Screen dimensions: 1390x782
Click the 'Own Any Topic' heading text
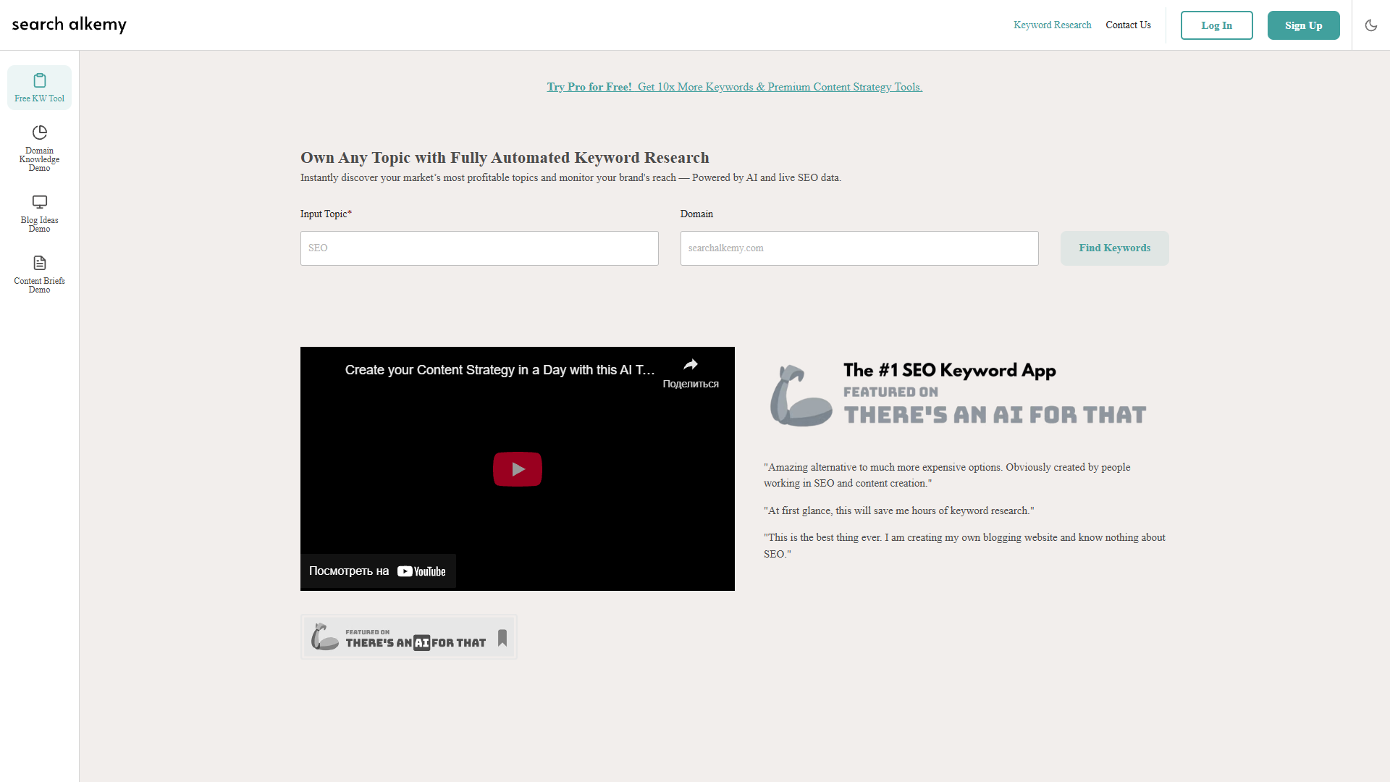505,158
